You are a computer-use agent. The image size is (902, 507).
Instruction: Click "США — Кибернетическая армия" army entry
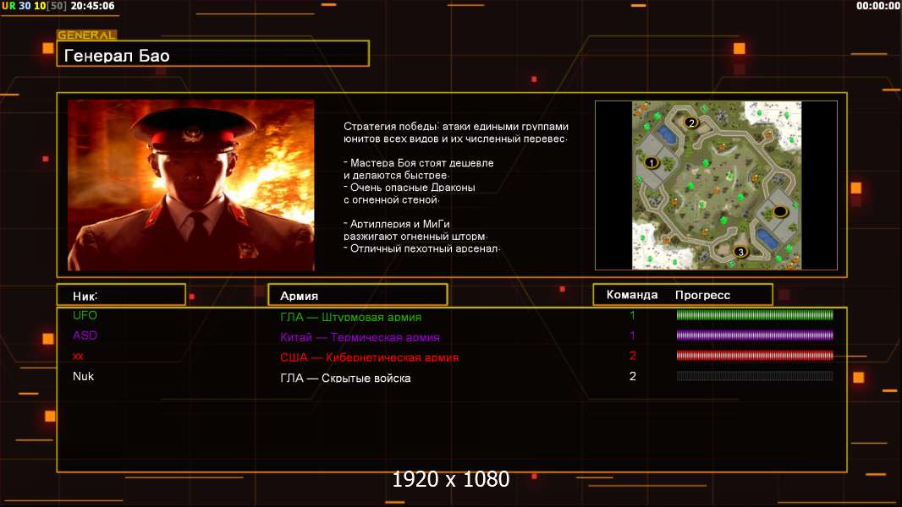(x=369, y=357)
